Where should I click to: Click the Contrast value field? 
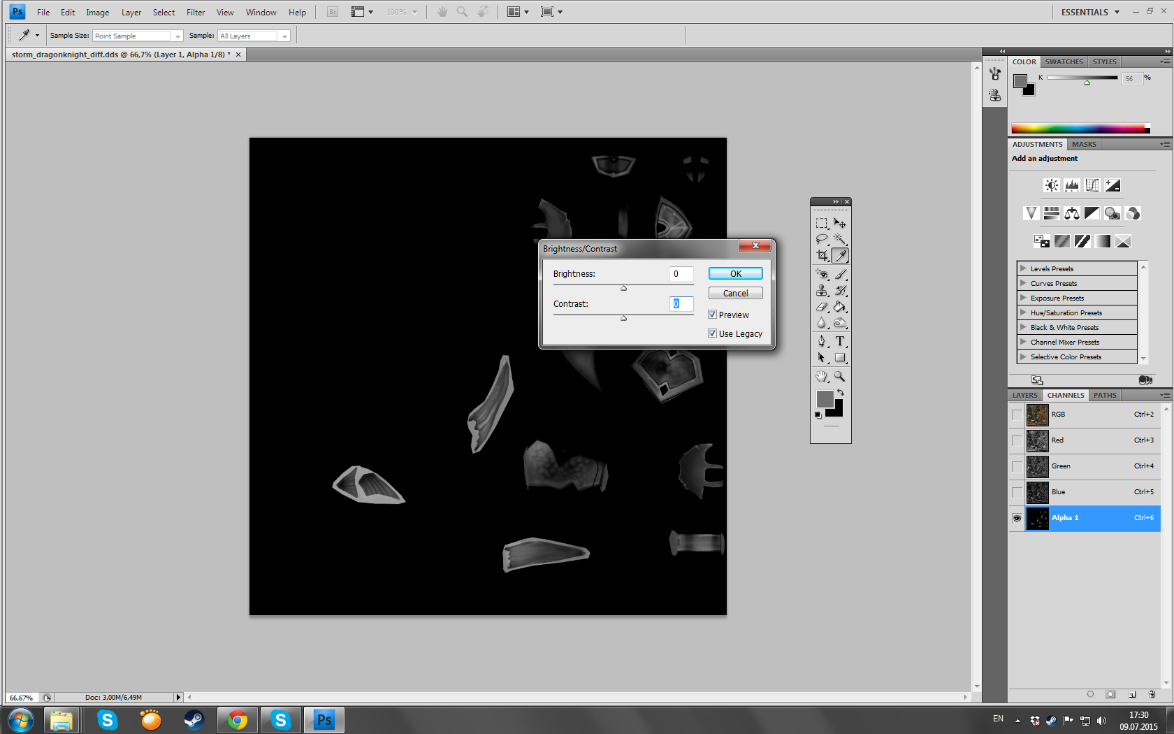(x=681, y=303)
